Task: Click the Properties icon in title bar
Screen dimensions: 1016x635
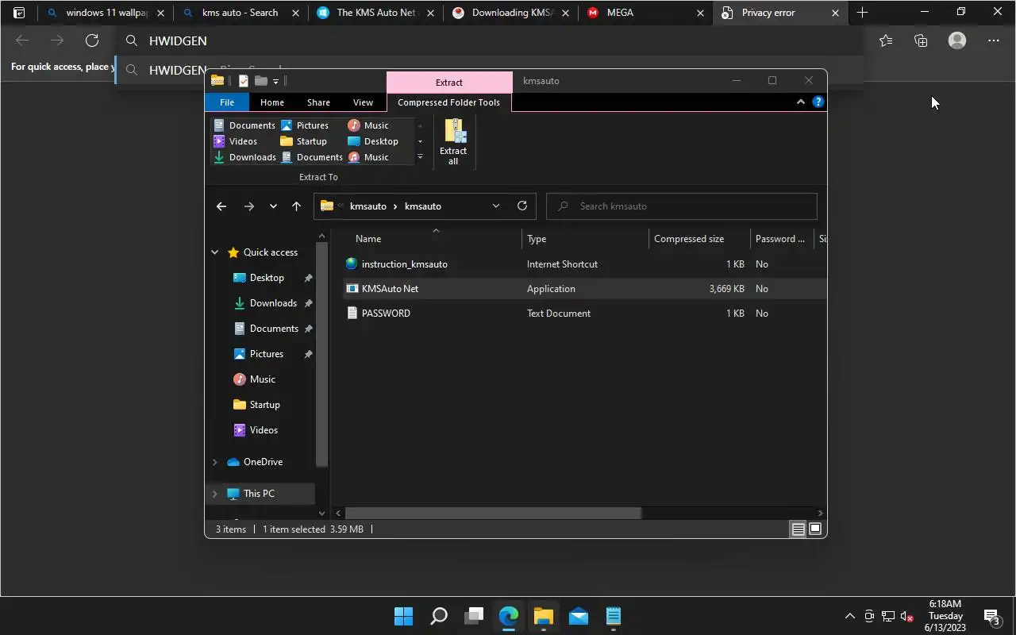Action: pos(244,81)
